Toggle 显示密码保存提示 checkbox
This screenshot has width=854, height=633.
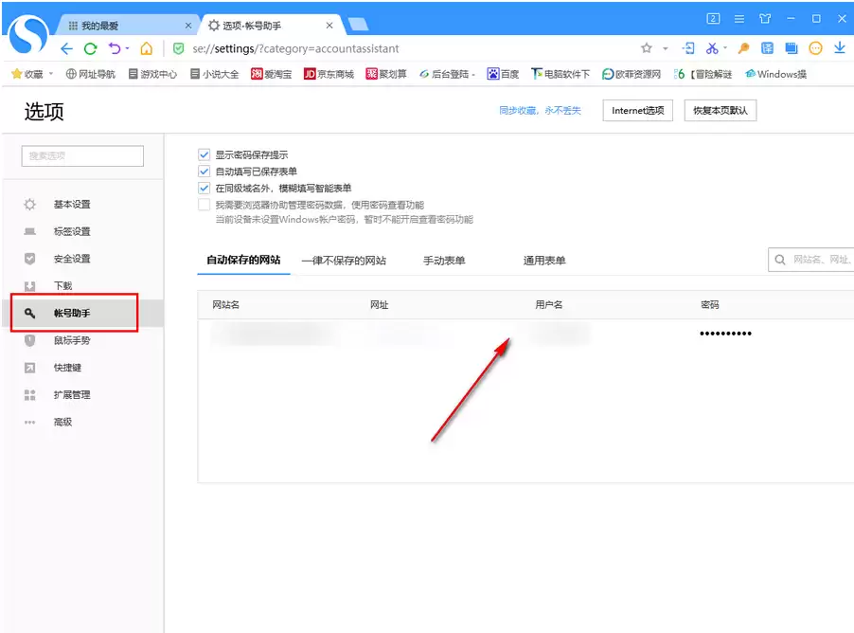coord(205,154)
